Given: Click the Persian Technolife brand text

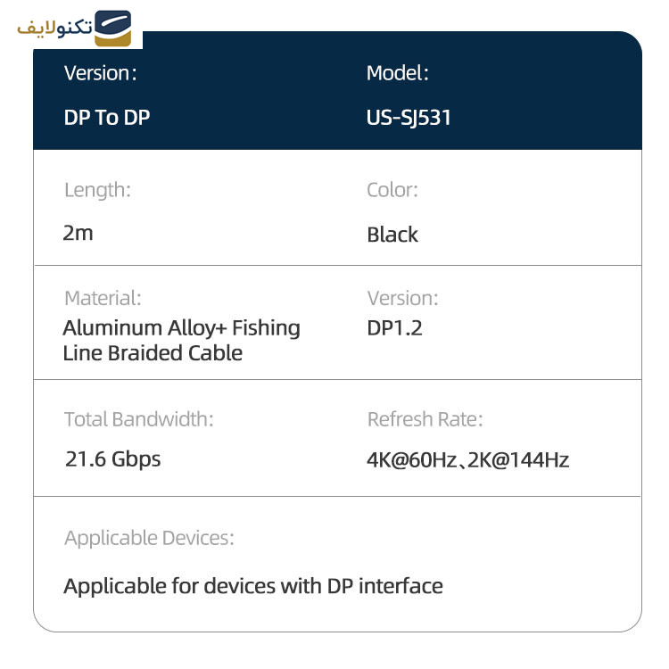Looking at the screenshot, I should (54, 29).
